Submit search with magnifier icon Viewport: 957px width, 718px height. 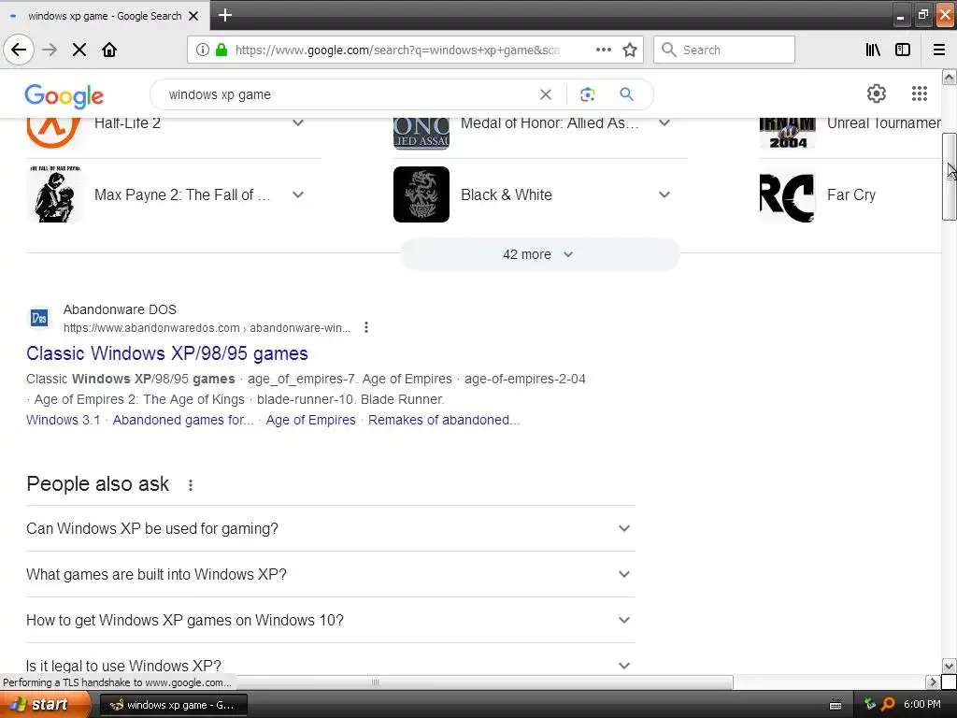[626, 94]
